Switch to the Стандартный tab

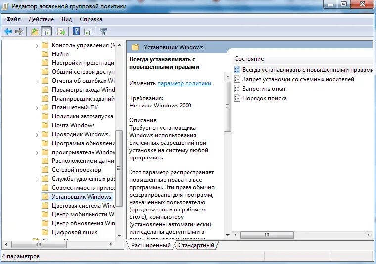pyautogui.click(x=196, y=245)
